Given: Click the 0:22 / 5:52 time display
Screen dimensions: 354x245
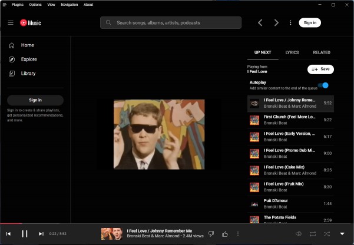Looking at the screenshot, I should (x=58, y=234).
